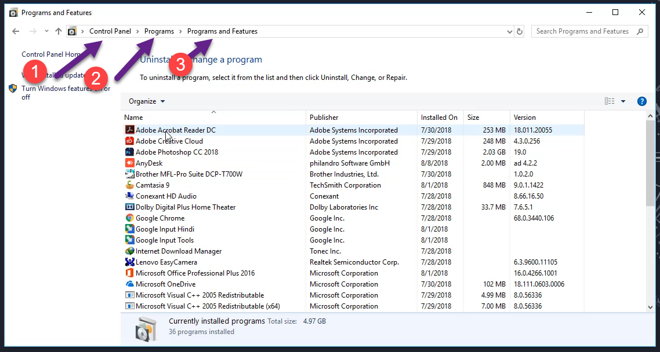Image resolution: width=660 pixels, height=352 pixels.
Task: Click Brother Industries, Ltd. publisher cell
Action: point(344,174)
